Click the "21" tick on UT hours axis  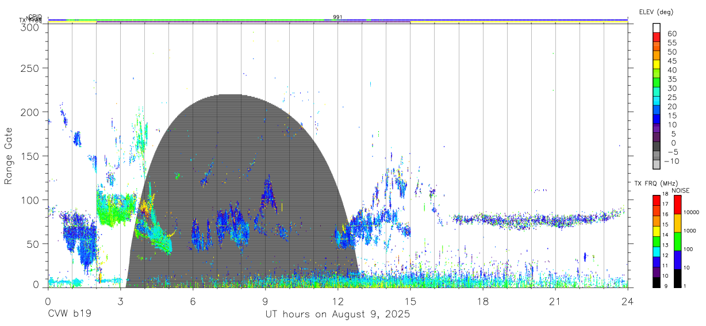point(555,302)
